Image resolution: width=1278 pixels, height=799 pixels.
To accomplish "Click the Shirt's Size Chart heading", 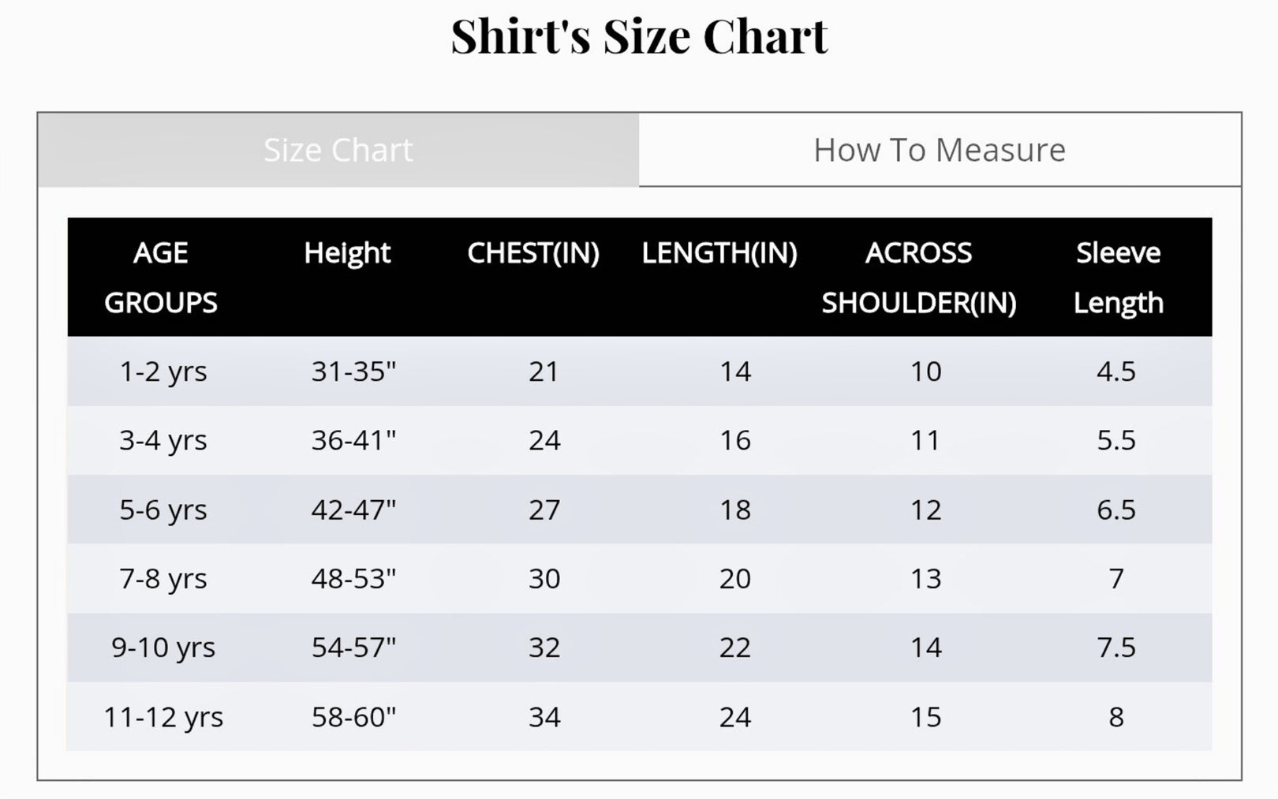I will click(639, 36).
